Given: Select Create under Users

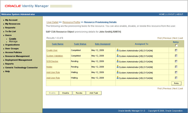Looking at the screenshot, I should pyautogui.click(x=13, y=39).
